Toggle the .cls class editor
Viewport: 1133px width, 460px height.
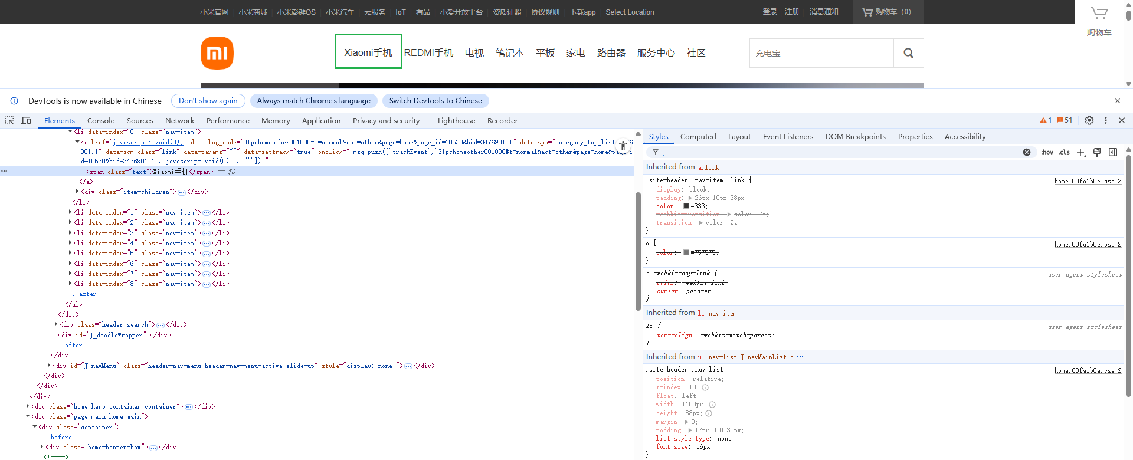point(1064,152)
